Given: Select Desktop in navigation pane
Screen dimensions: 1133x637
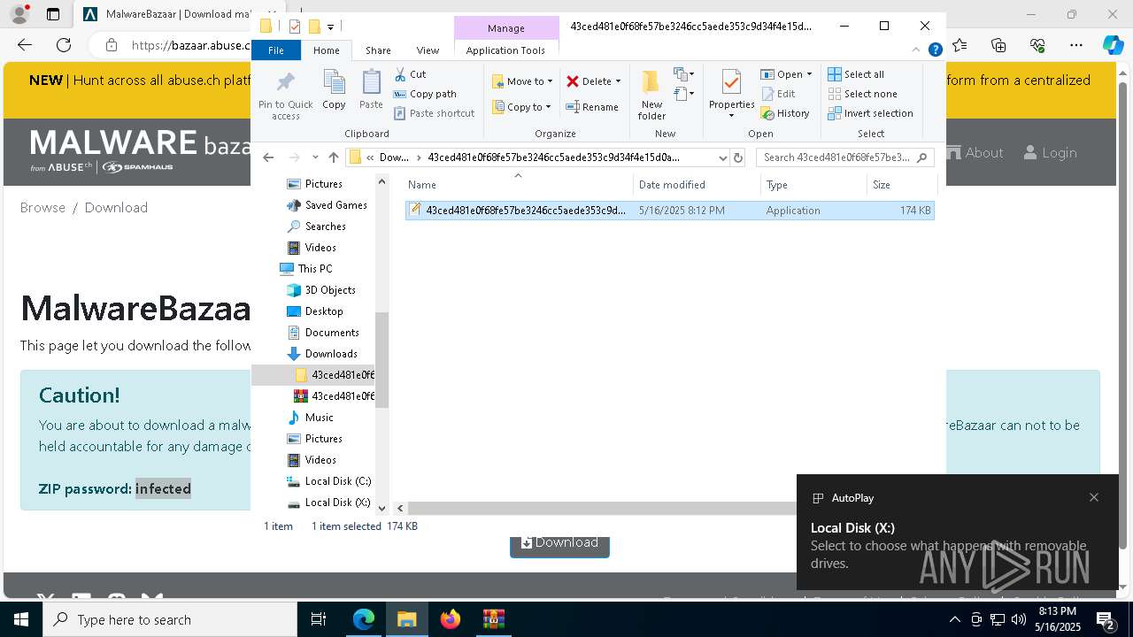Looking at the screenshot, I should pos(315,311).
